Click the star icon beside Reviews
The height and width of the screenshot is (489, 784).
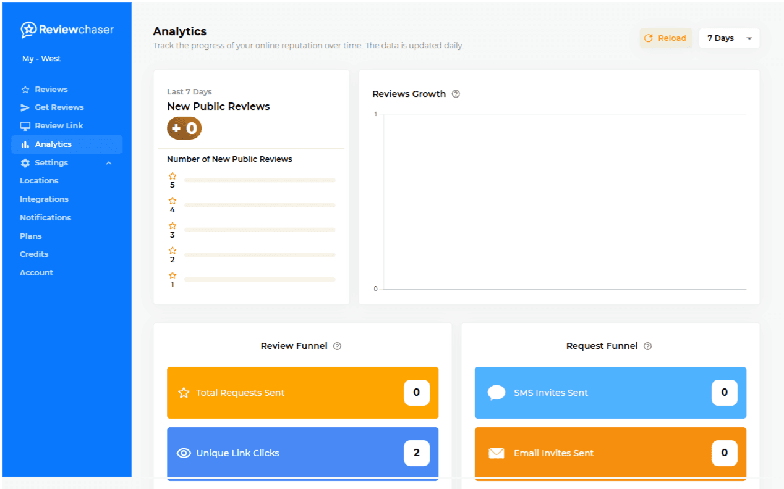[x=25, y=90]
